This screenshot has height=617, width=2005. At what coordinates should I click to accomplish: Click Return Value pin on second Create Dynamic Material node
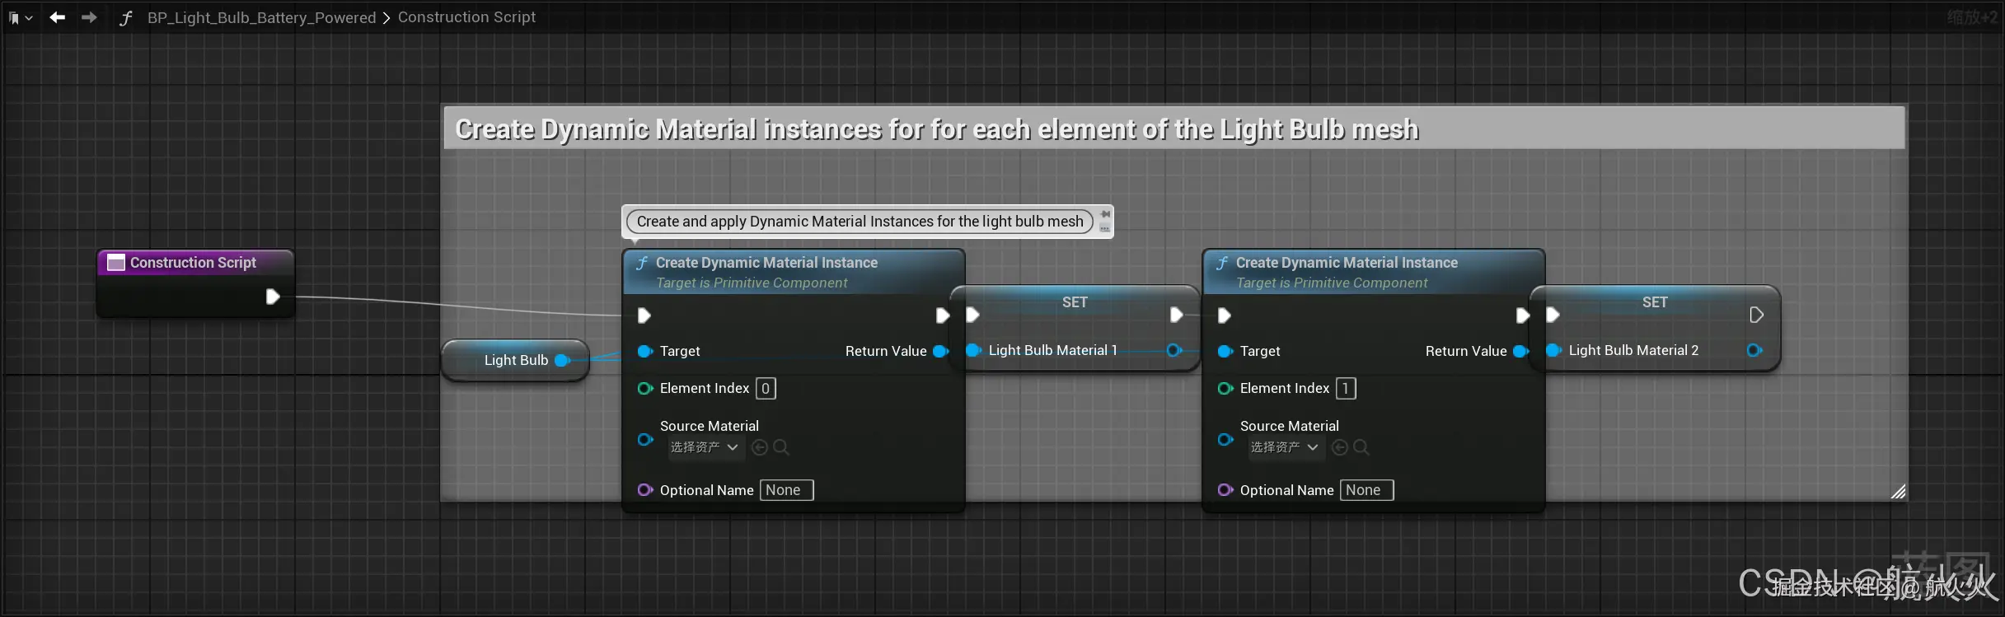click(x=1520, y=351)
